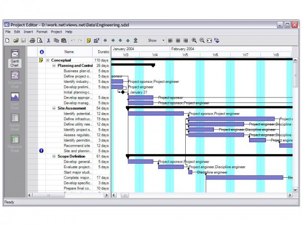The image size is (302, 226).
Task: Click the Gantt vertical scroll down arrow
Action: pos(295,190)
